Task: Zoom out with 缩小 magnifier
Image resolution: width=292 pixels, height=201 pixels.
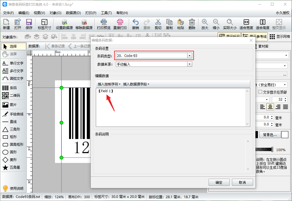Action: pyautogui.click(x=216, y=24)
